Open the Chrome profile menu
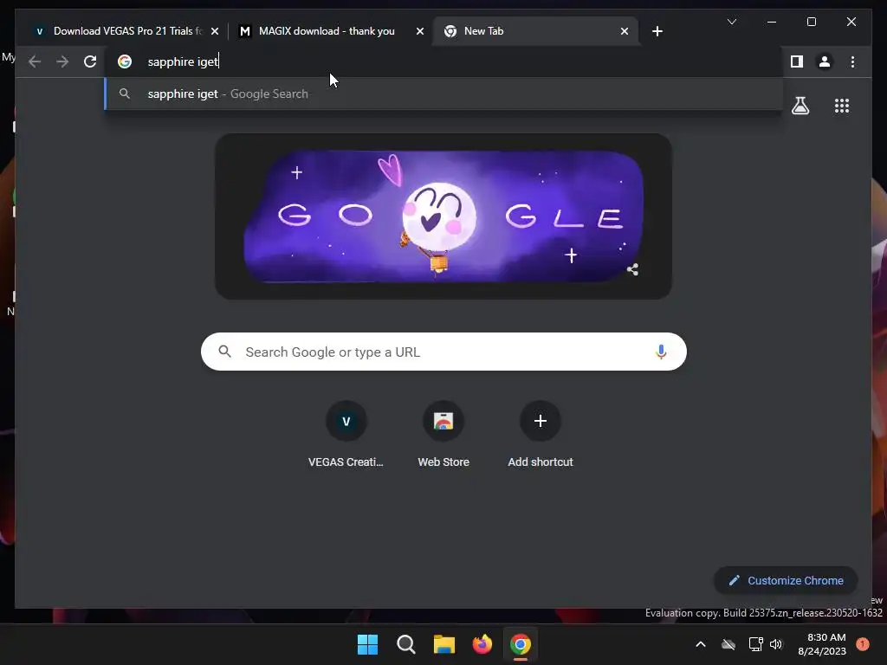Image resolution: width=887 pixels, height=665 pixels. tap(825, 61)
